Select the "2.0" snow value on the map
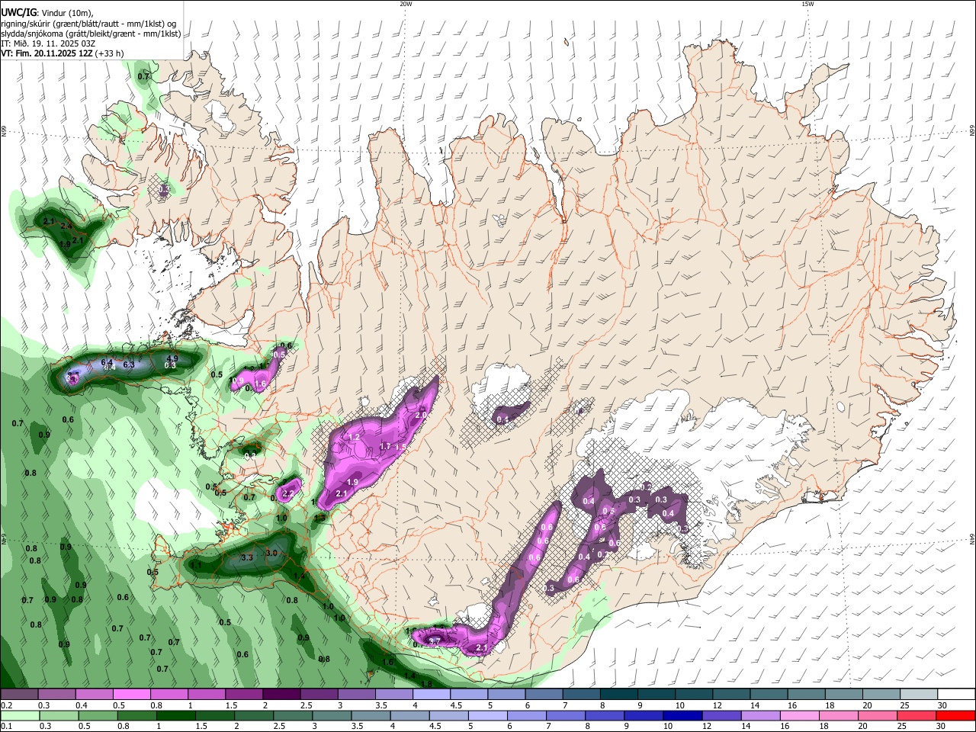The height and width of the screenshot is (732, 976). (421, 416)
